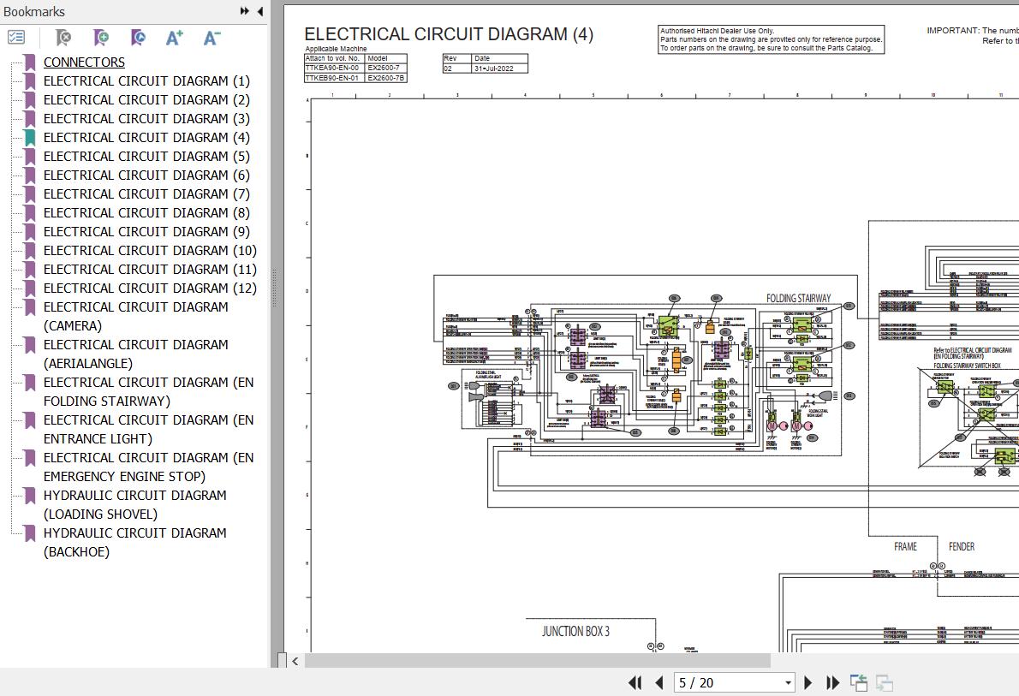The height and width of the screenshot is (696, 1019).
Task: Go to the first page
Action: (x=635, y=682)
